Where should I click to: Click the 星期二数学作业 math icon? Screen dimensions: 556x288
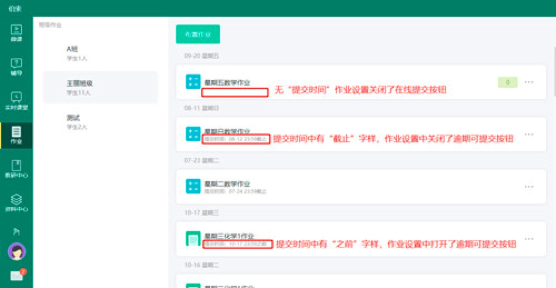[x=193, y=186]
